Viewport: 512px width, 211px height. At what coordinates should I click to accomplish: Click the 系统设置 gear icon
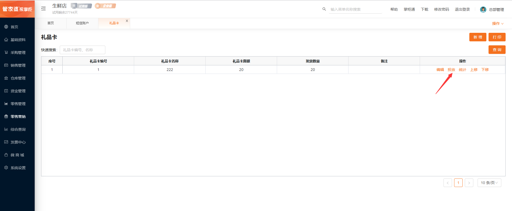(x=6, y=168)
